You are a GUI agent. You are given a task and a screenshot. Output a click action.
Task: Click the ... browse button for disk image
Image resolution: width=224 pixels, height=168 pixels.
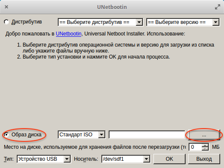pos(204,135)
